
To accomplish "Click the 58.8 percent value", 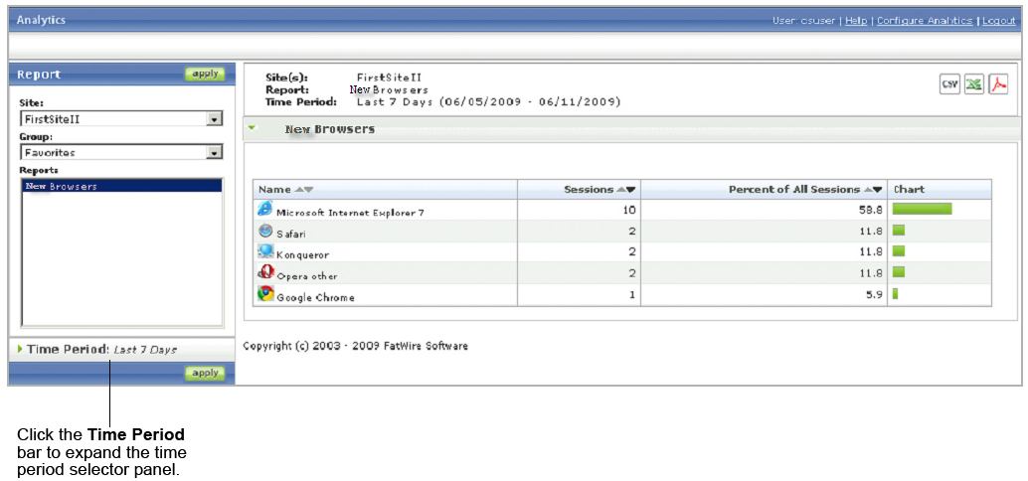I will click(x=872, y=211).
